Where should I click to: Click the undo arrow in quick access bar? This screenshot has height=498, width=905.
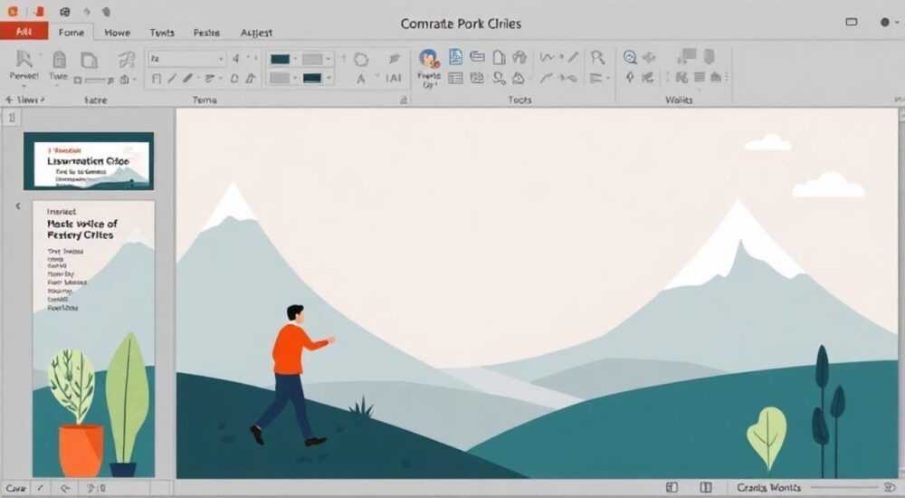(87, 12)
